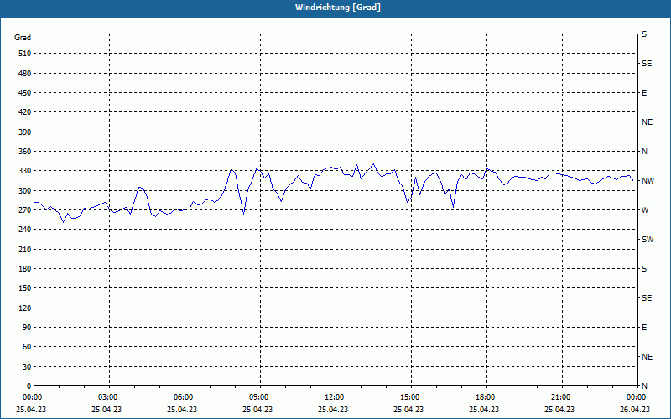This screenshot has height=419, width=671.
Task: Click the 420 y-axis value
Action: click(25, 112)
